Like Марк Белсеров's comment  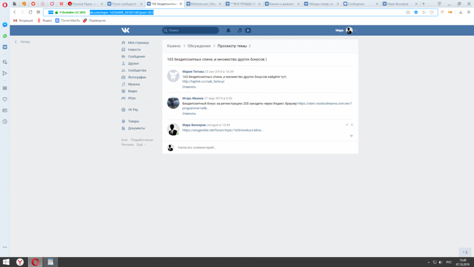pos(351,136)
